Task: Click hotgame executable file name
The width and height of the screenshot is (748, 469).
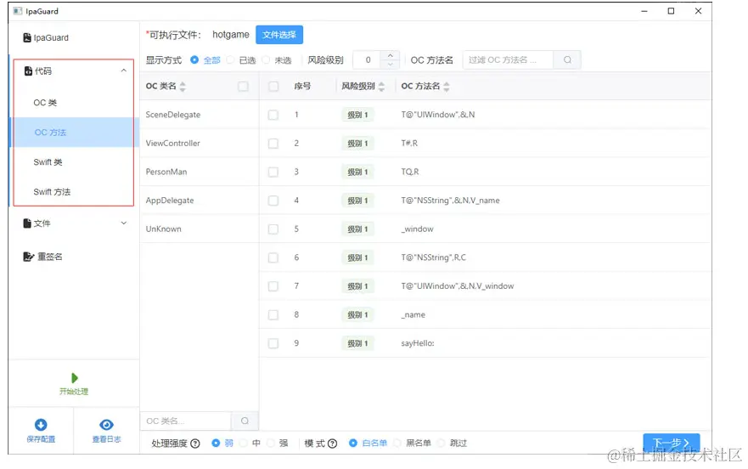Action: pos(231,34)
